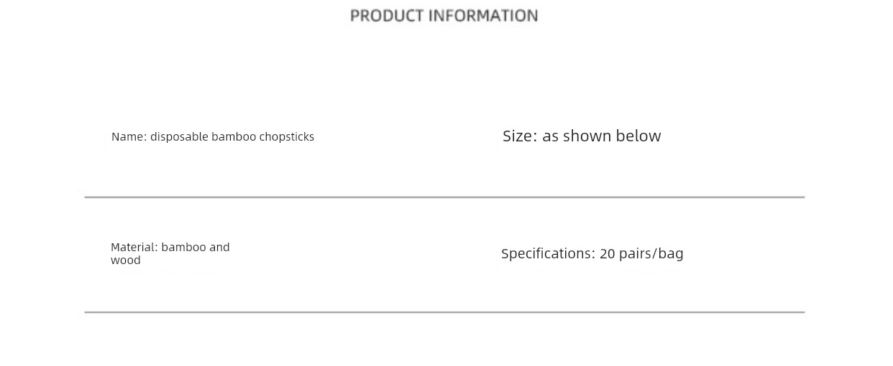
Task: Select the 'Specifications:' label
Action: coord(548,254)
